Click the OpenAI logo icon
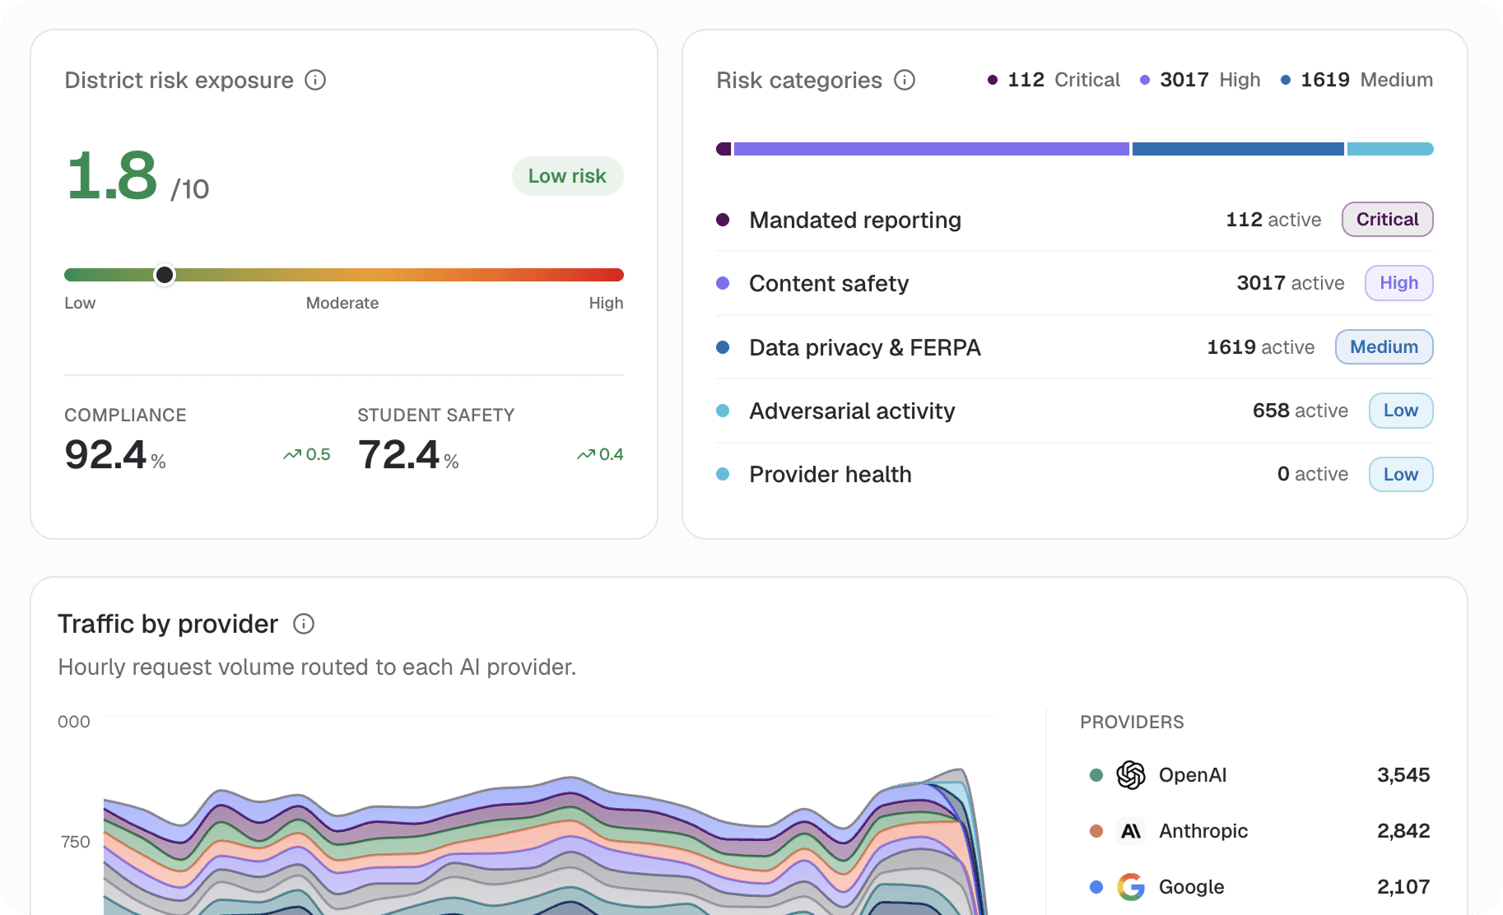The image size is (1503, 915). point(1131,775)
